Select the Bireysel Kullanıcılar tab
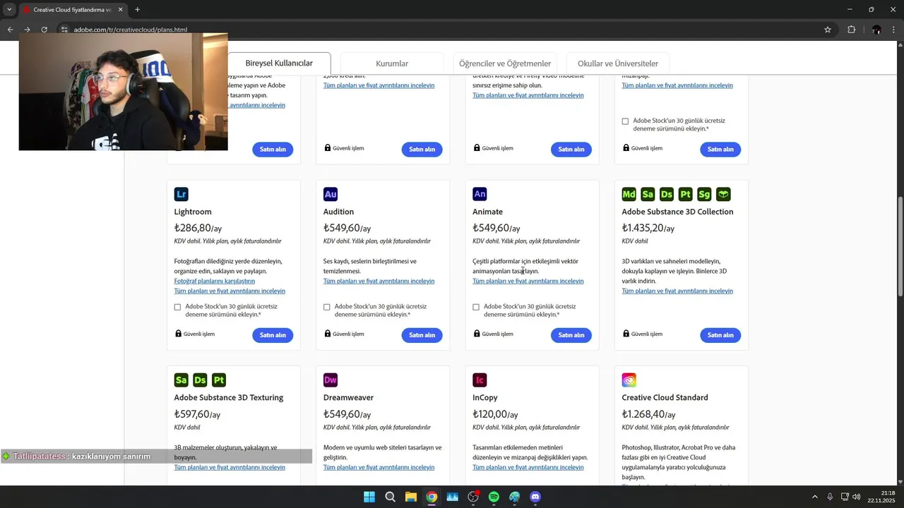The height and width of the screenshot is (508, 904). [x=279, y=64]
